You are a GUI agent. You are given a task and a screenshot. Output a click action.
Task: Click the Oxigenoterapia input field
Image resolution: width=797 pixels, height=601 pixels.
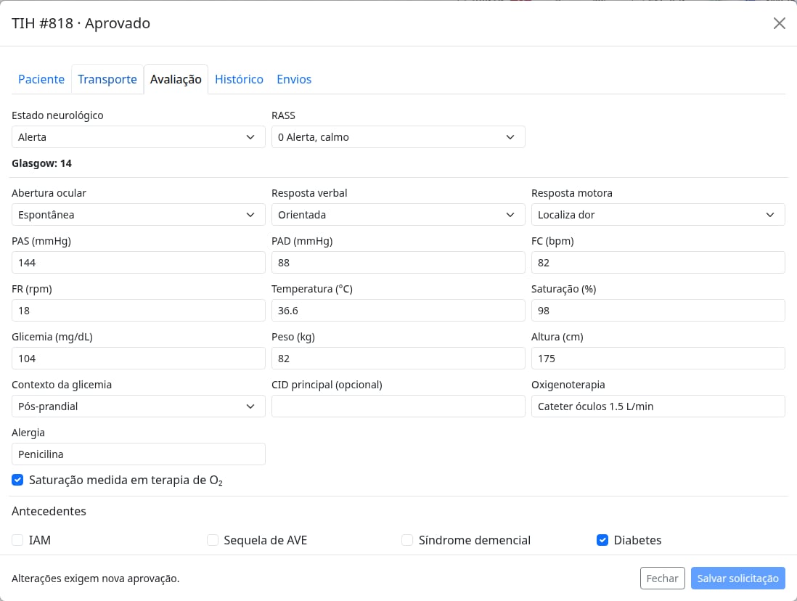(658, 406)
